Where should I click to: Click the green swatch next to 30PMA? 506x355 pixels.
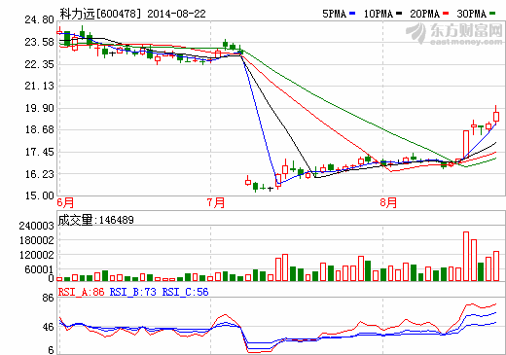tap(492, 14)
